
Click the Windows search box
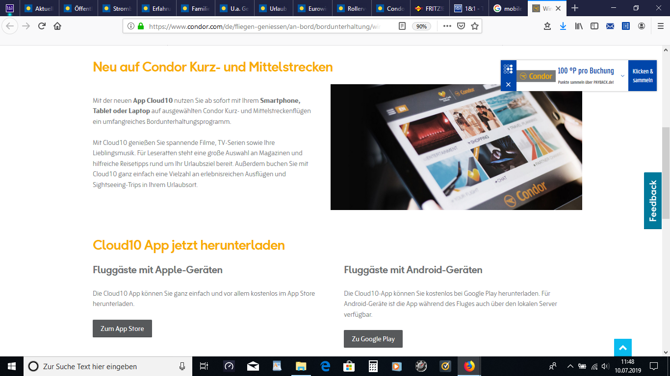[x=108, y=366]
